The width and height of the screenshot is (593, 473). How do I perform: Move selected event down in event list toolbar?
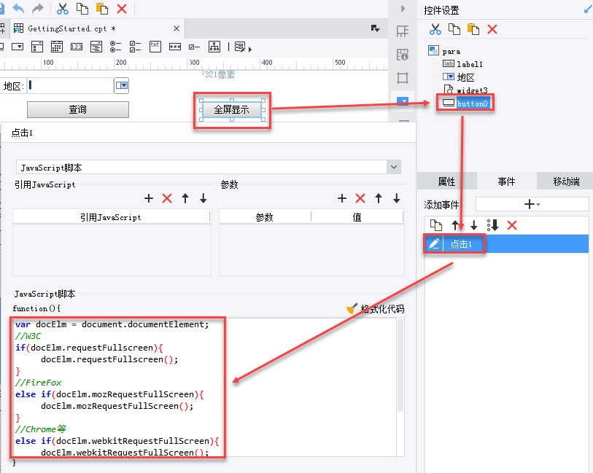point(474,225)
